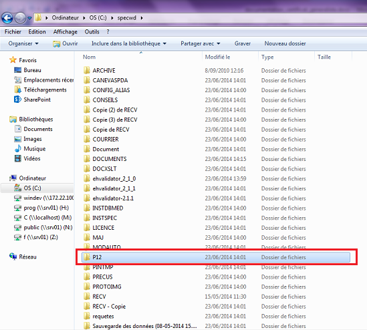Click the Forward navigation arrow
The image size is (367, 330).
[20, 18]
